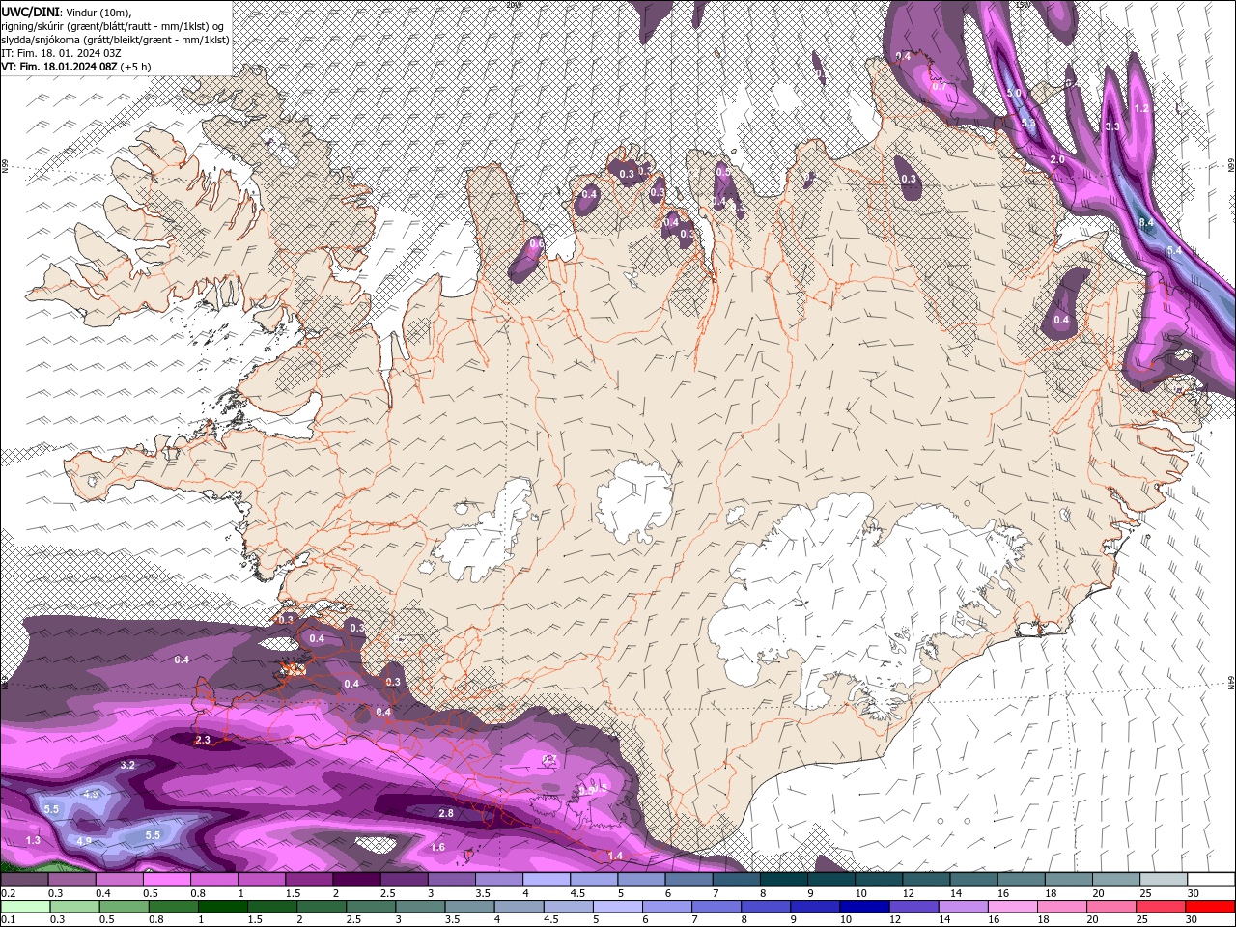Click the 3.2 precipitation value label

(x=127, y=765)
